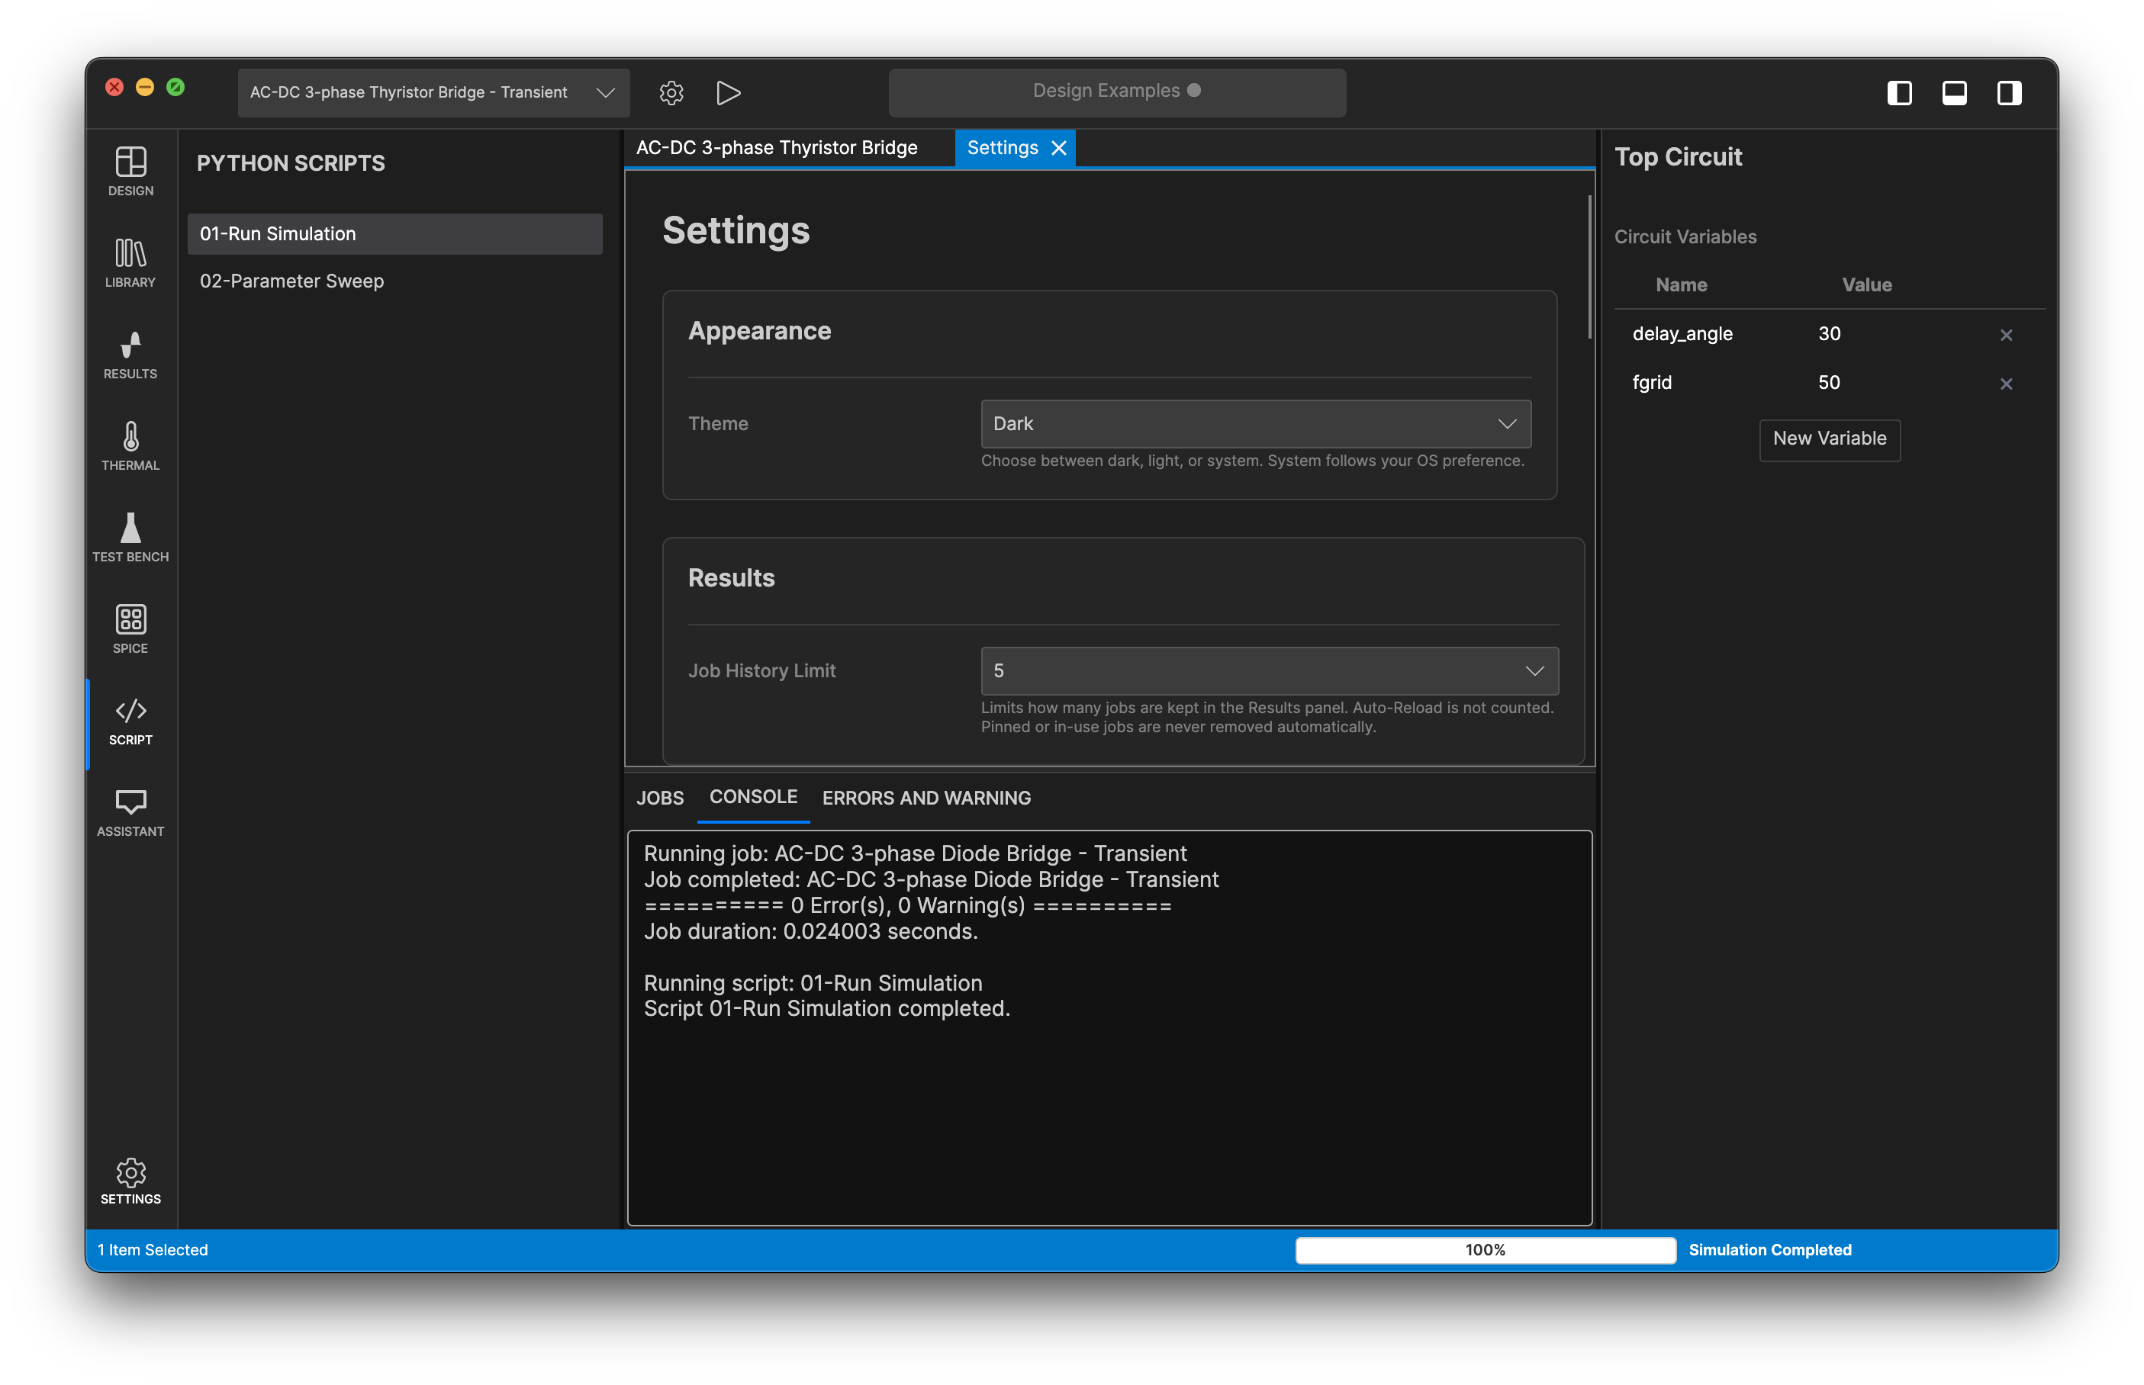Open the toolbar settings gear
Image resolution: width=2144 pixels, height=1385 pixels.
671,92
